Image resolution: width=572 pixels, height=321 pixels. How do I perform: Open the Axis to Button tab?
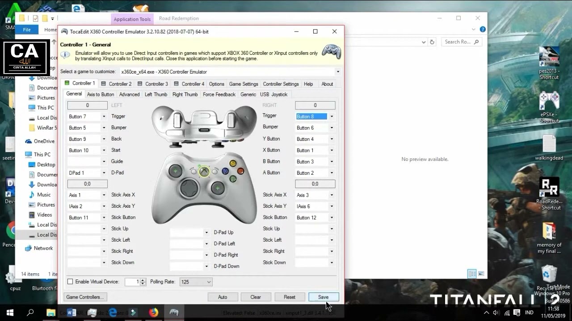click(101, 95)
